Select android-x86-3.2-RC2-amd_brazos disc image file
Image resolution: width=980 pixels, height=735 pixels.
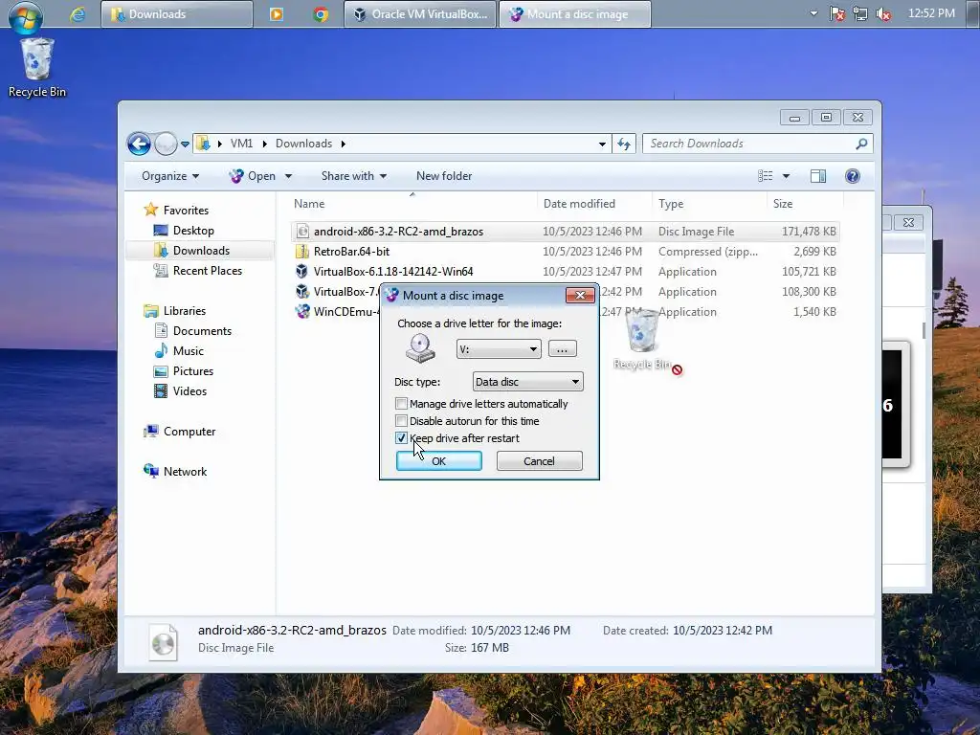click(565, 232)
